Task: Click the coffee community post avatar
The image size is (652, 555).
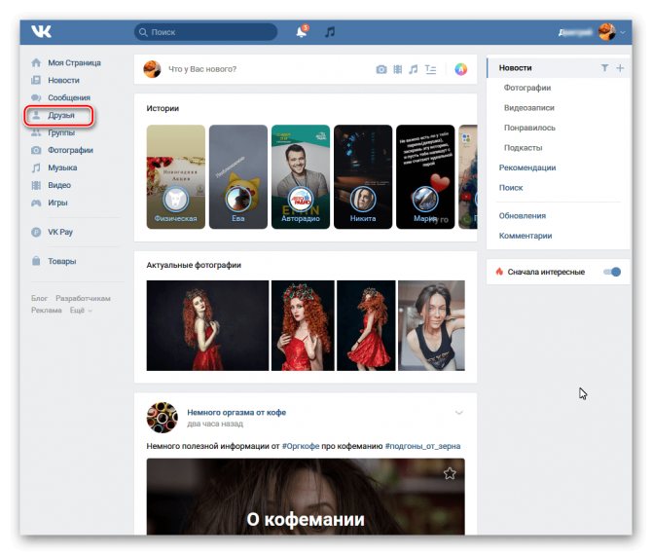Action: coord(163,418)
